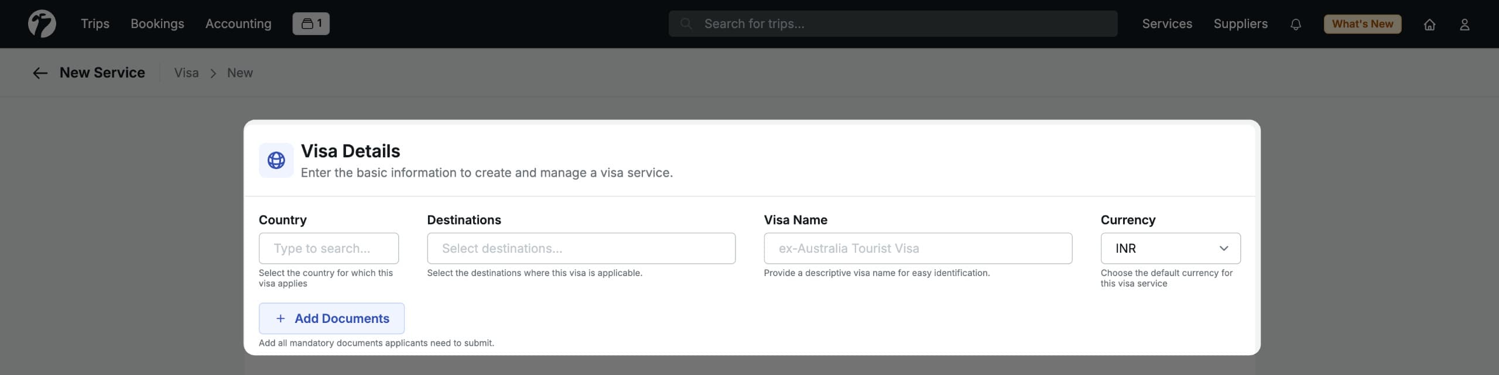
Task: Click the search magnifier icon
Action: click(686, 24)
